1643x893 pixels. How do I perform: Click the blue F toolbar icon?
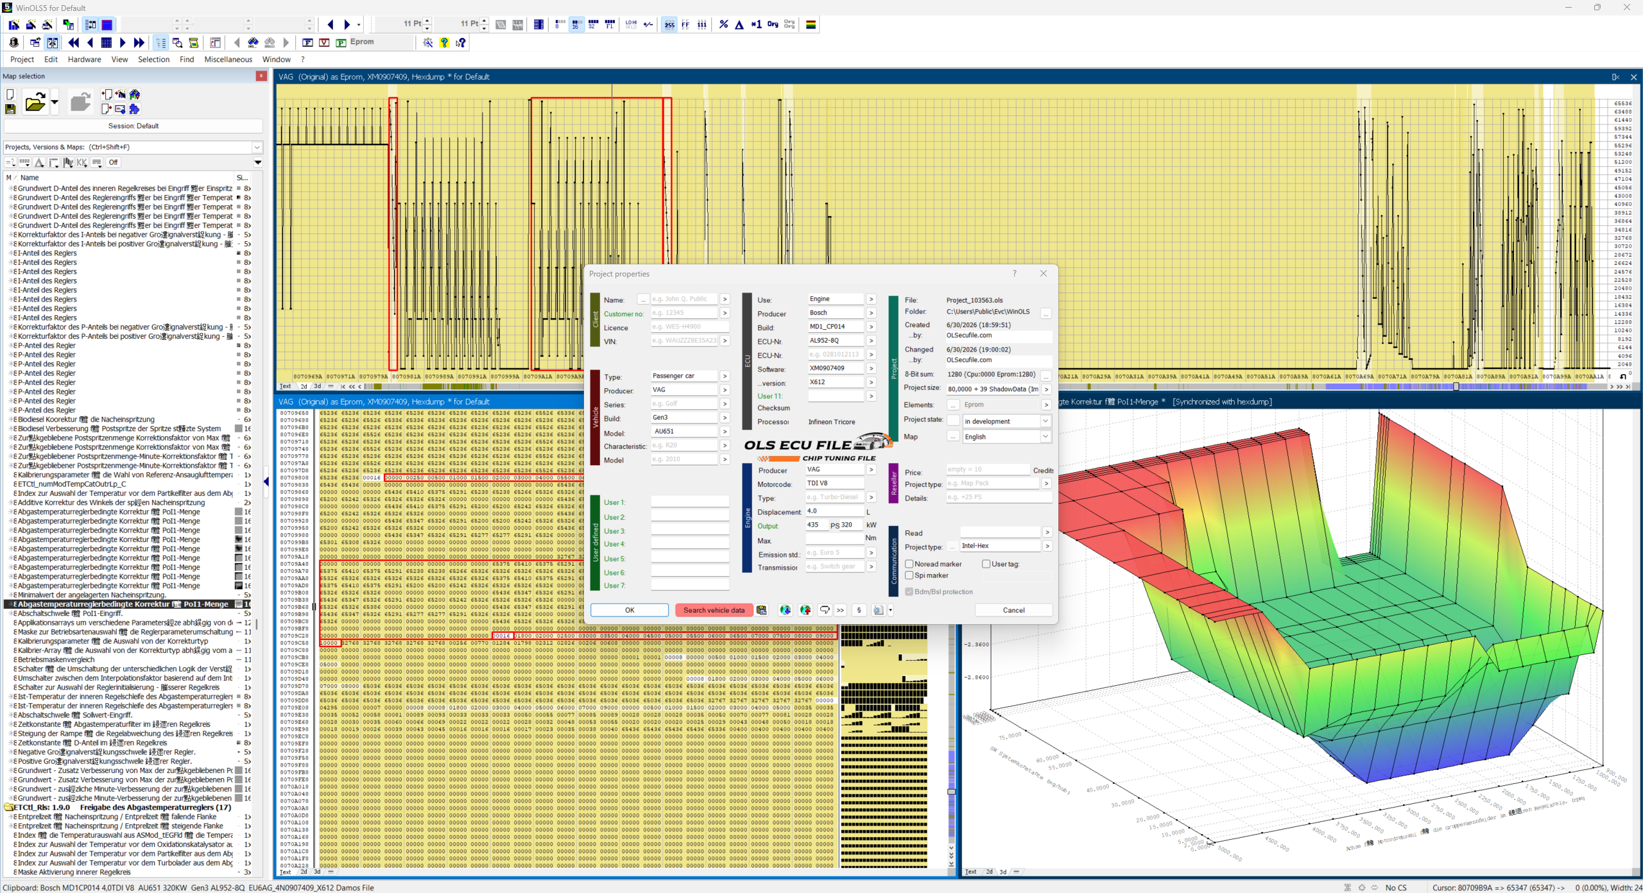coord(307,42)
